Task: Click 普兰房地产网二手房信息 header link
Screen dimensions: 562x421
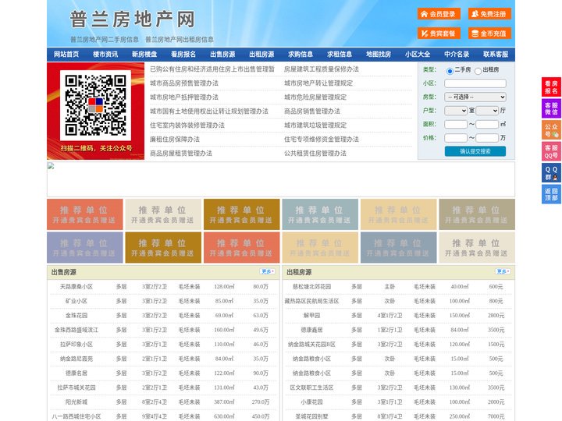Action: [105, 40]
